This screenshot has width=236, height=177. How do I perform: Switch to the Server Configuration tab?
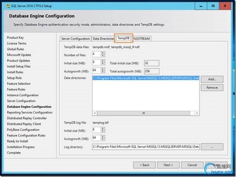76,39
